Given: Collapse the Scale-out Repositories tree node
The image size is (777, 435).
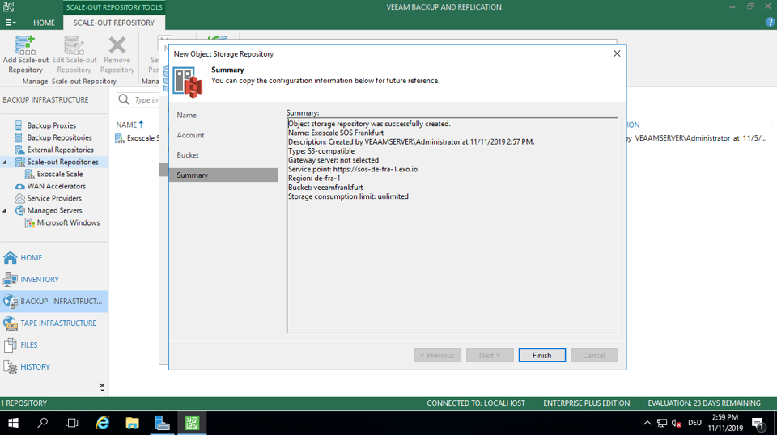Looking at the screenshot, I should 6,162.
